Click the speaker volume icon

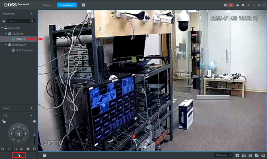[226, 5]
